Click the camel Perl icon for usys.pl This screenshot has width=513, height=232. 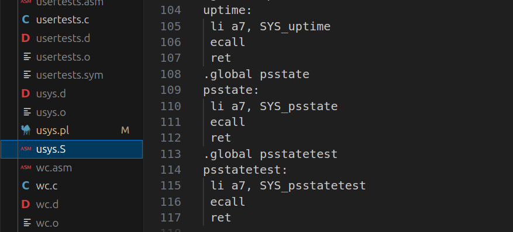[x=26, y=131]
